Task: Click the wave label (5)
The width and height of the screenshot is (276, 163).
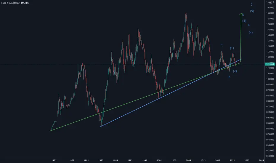Action: (252, 11)
